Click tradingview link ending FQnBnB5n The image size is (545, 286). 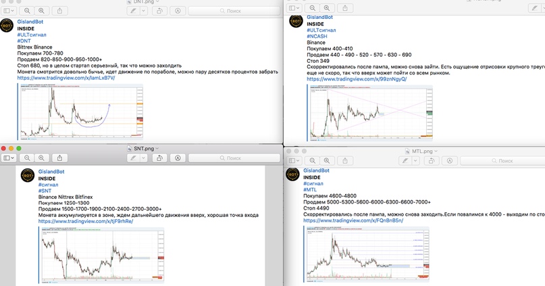pos(353,220)
